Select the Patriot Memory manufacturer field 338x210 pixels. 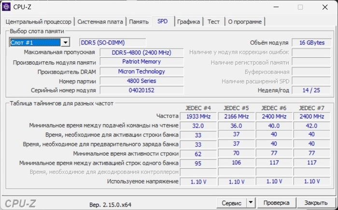141,62
